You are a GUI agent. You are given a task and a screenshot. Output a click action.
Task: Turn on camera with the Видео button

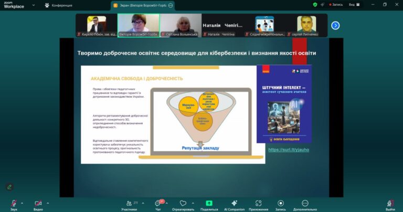click(x=38, y=203)
